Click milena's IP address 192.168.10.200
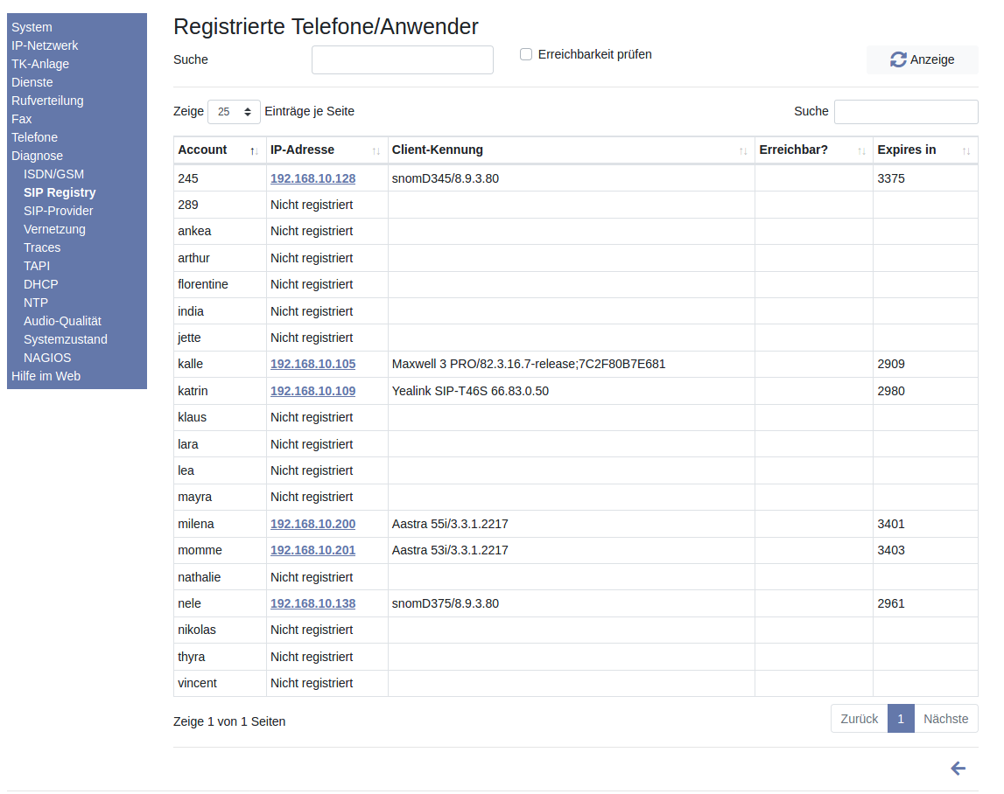The width and height of the screenshot is (1004, 794). point(312,524)
